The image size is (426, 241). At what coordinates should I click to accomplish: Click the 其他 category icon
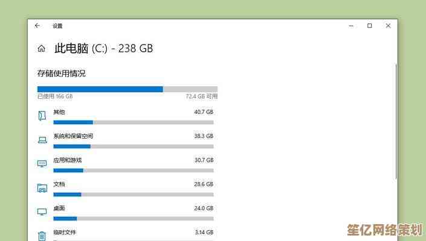(x=42, y=115)
